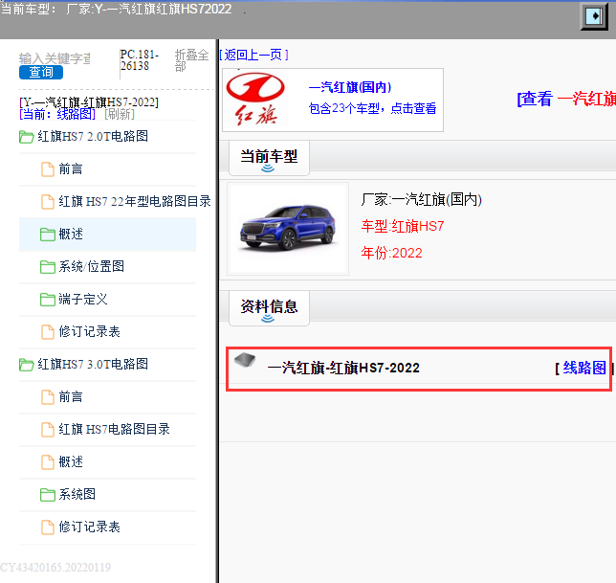Open the 线路图 link in 资料信息
The width and height of the screenshot is (616, 583).
point(584,368)
